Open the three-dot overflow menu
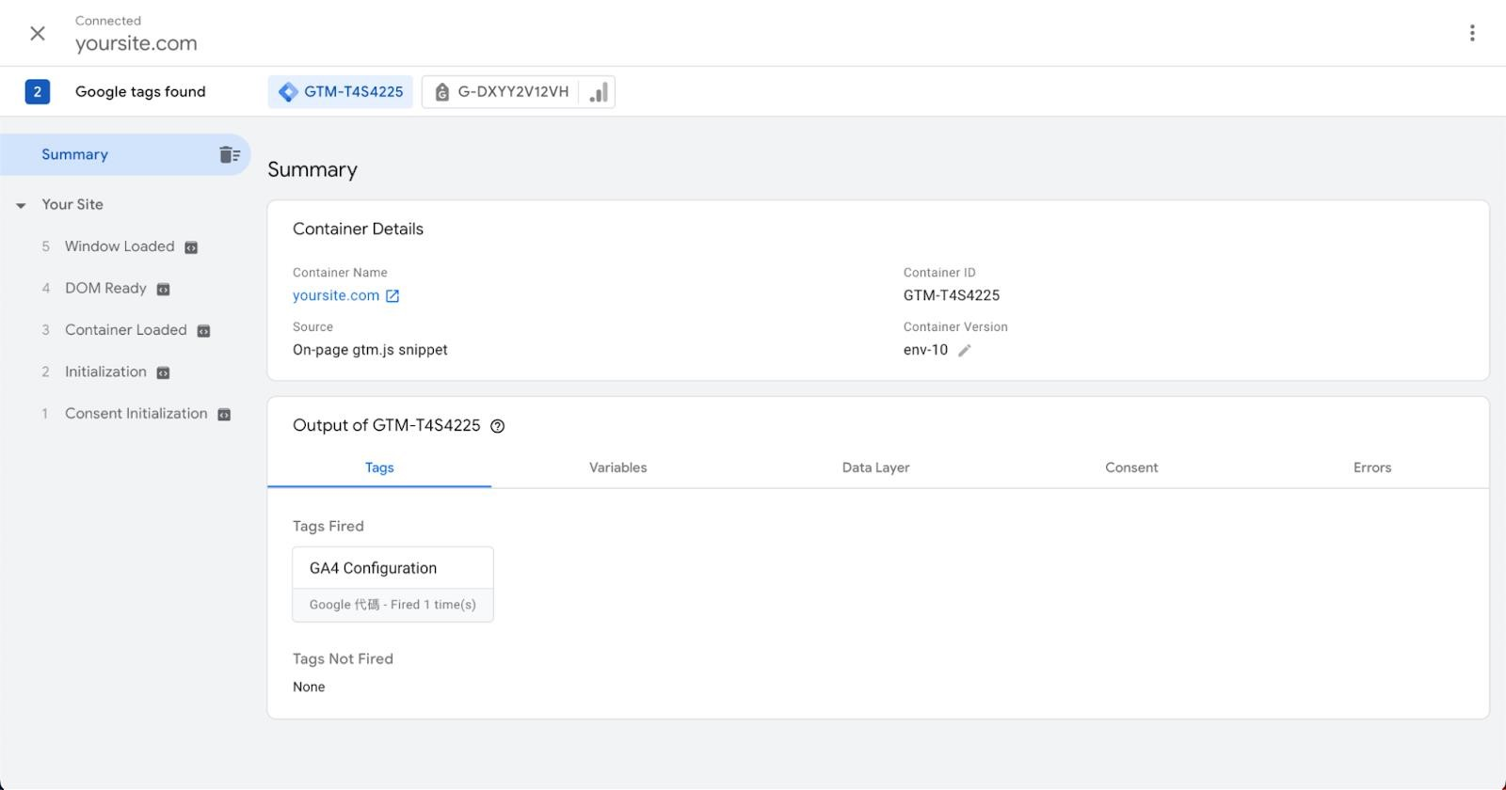This screenshot has height=790, width=1506. [1472, 33]
